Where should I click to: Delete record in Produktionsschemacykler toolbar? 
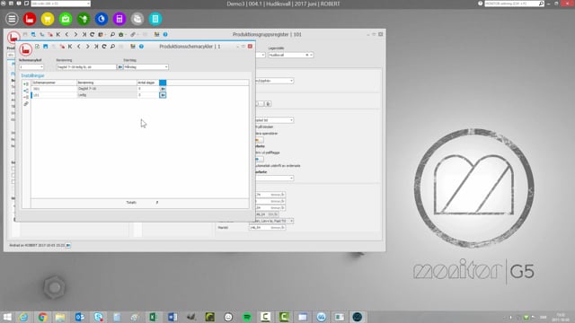62,47
